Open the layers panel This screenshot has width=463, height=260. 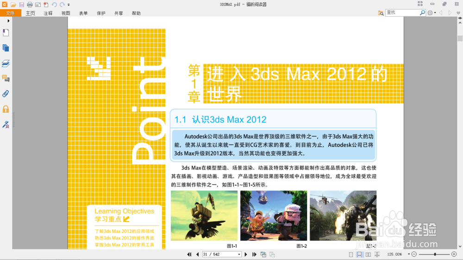6,63
